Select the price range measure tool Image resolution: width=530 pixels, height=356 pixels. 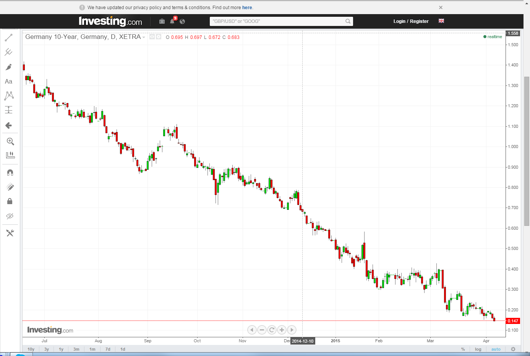pos(8,110)
